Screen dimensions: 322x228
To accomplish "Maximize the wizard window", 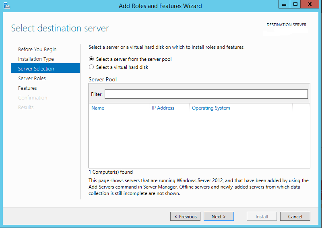I will [295, 4].
